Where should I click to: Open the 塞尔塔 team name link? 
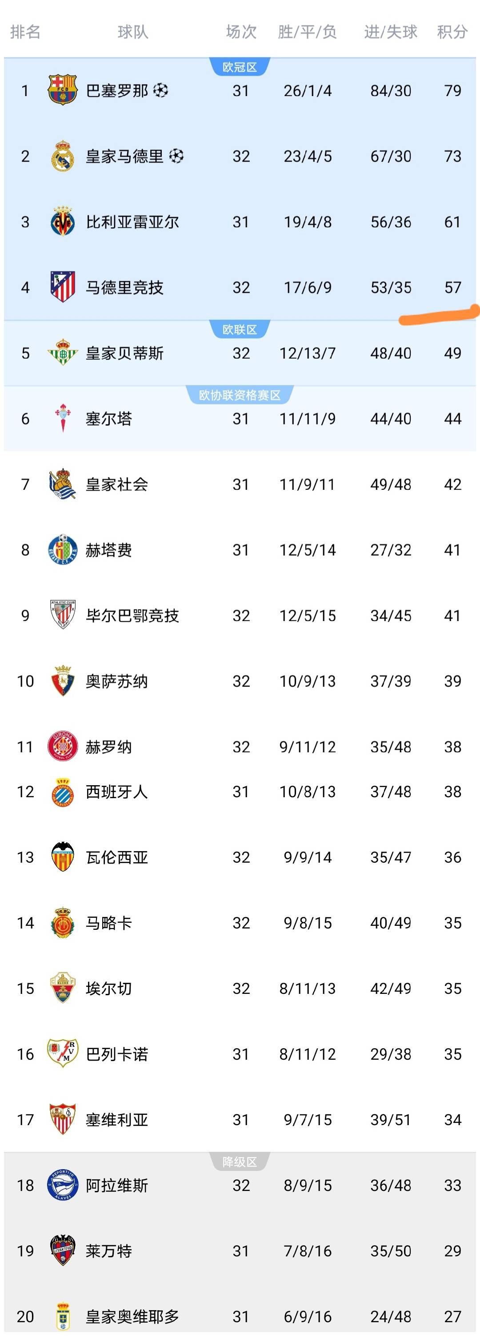(109, 419)
